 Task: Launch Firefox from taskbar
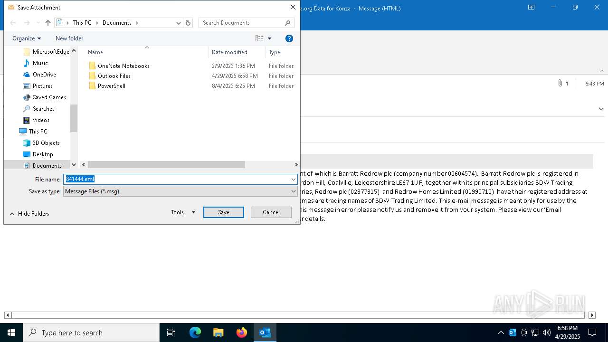tap(242, 332)
